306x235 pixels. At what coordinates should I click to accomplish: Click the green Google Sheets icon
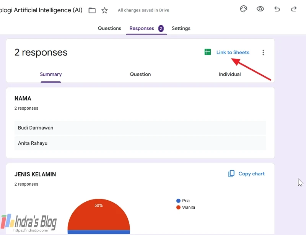[207, 52]
